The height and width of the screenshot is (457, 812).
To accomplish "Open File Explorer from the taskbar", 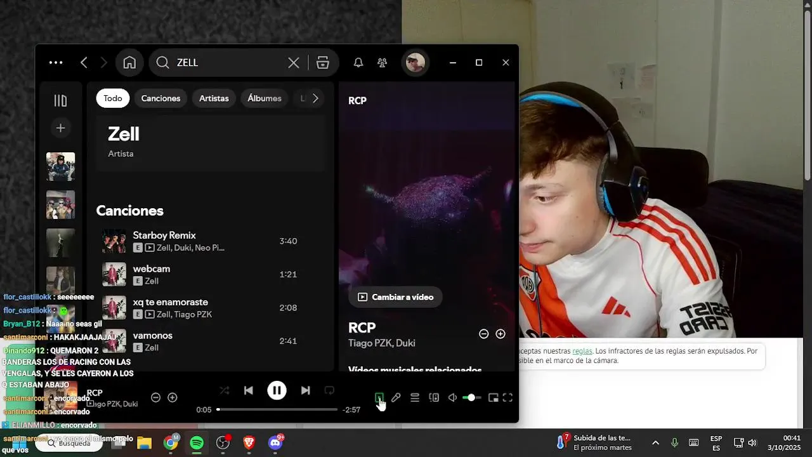I will 144,443.
